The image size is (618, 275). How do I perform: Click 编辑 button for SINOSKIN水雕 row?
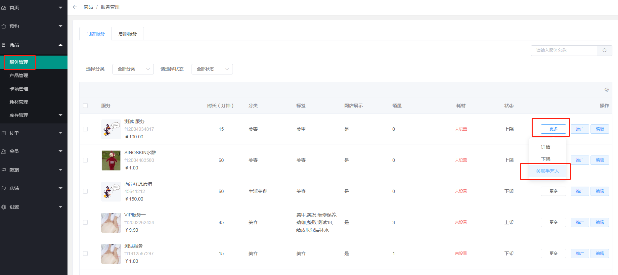pyautogui.click(x=600, y=160)
